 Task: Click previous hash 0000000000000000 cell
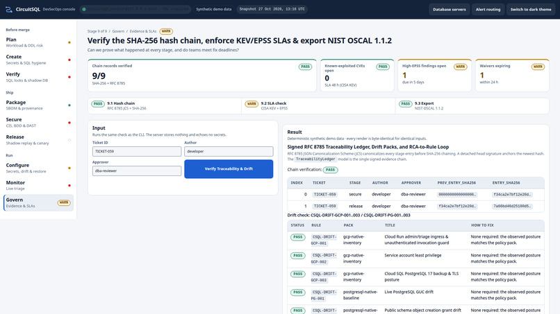[x=457, y=195]
